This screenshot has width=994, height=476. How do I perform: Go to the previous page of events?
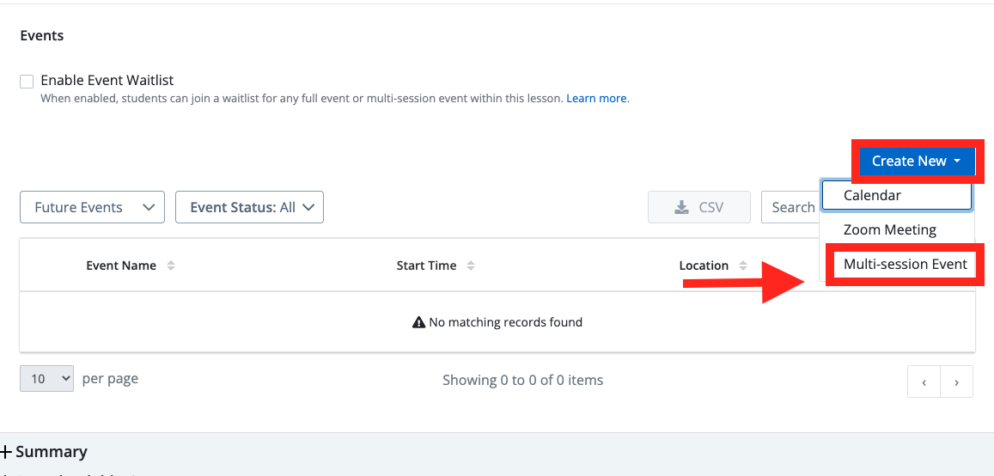[x=924, y=382]
